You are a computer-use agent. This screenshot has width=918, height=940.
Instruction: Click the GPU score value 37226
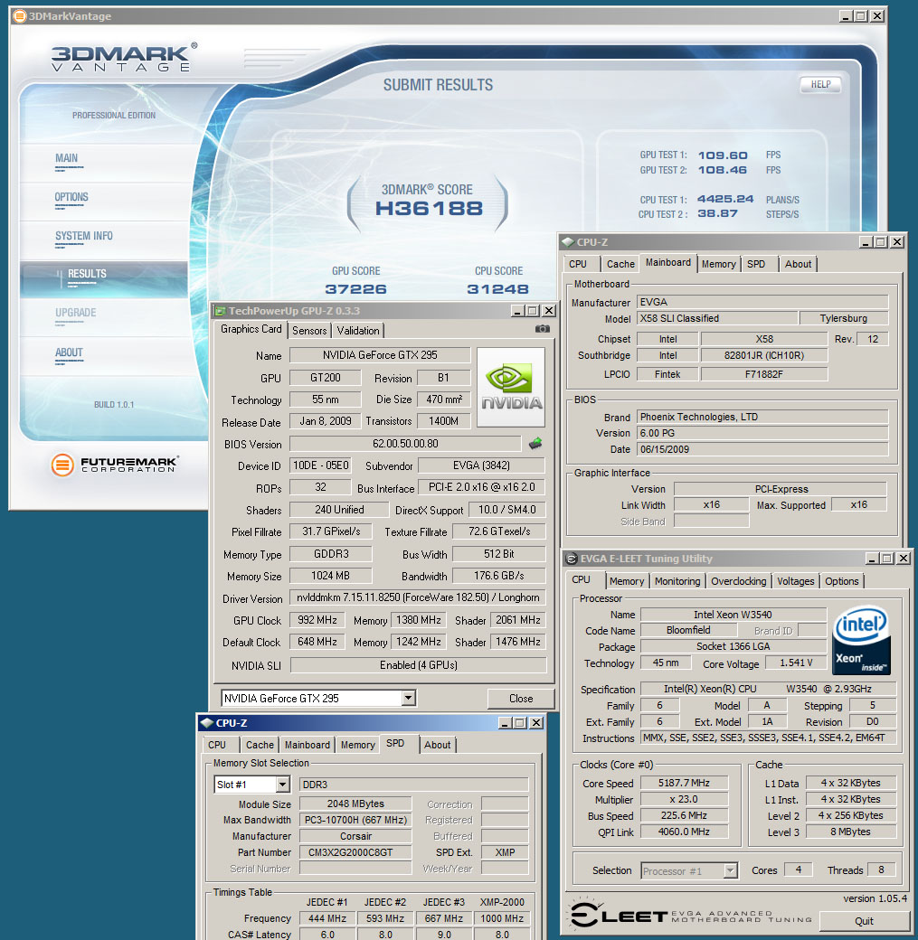pos(355,289)
